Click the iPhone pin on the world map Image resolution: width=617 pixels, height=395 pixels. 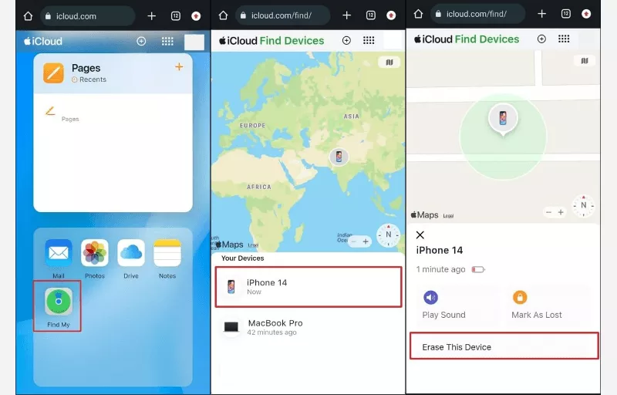[x=338, y=157]
